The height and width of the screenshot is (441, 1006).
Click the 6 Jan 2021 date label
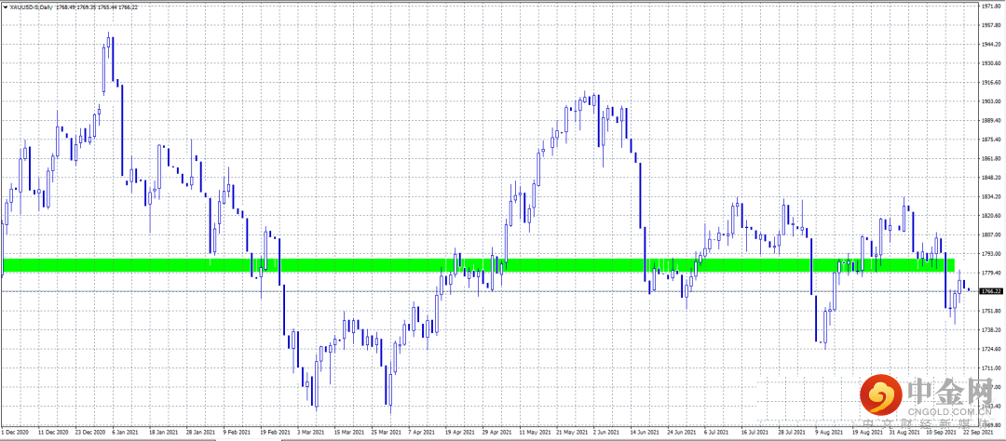point(127,433)
